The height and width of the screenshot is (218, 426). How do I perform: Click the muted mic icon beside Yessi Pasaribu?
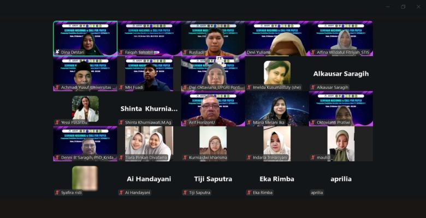tap(57, 123)
